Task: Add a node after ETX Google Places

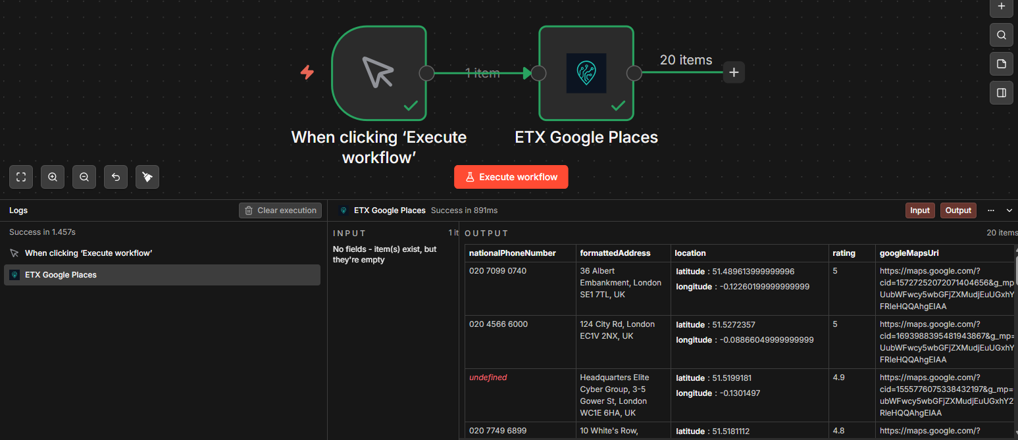Action: coord(734,72)
